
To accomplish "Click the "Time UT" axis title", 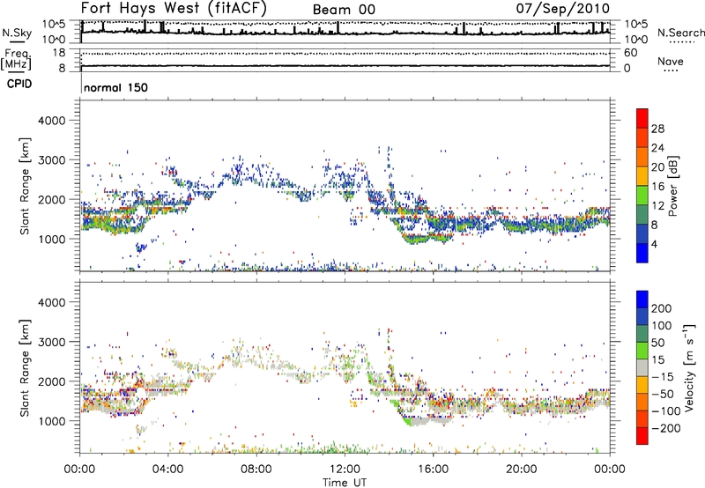I will coord(345,483).
